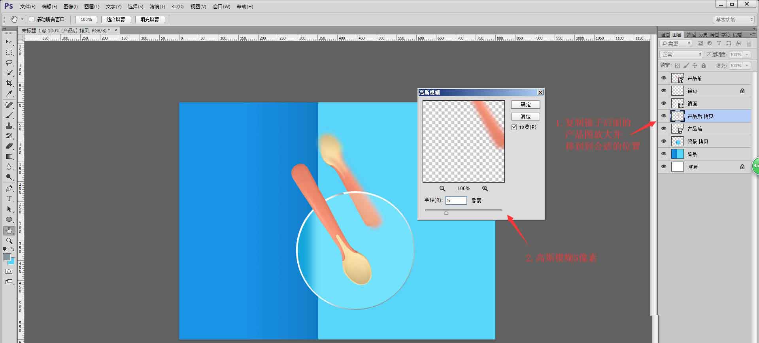Toggle Quick Mask mode
This screenshot has width=759, height=343.
click(x=9, y=271)
